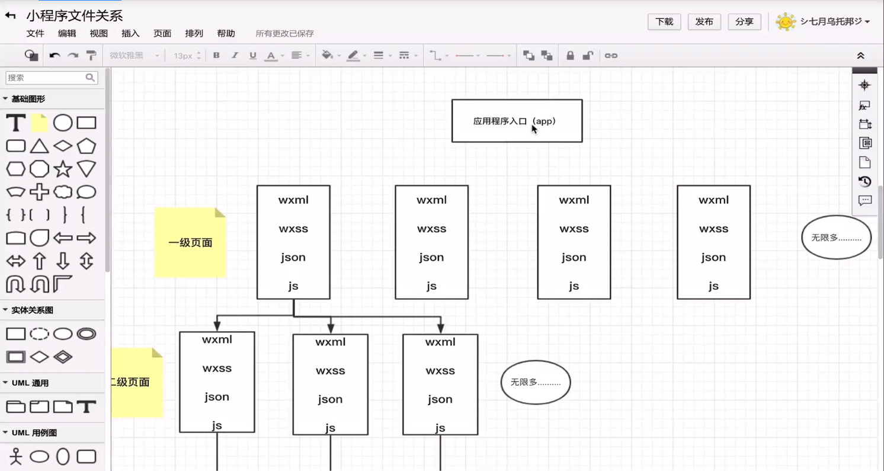This screenshot has width=884, height=471.
Task: Pick the double-headed horizontal arrow shape
Action: (16, 261)
